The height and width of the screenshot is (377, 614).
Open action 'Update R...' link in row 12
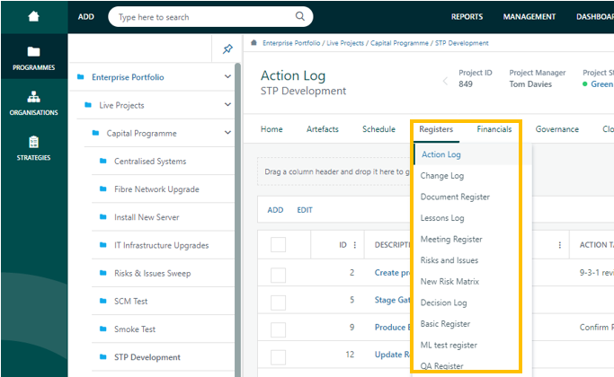point(392,355)
